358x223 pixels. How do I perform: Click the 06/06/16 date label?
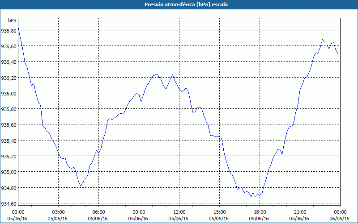(x=339, y=219)
